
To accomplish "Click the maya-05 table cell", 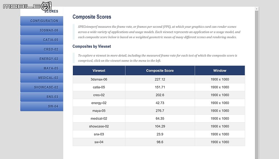I will [x=99, y=111].
